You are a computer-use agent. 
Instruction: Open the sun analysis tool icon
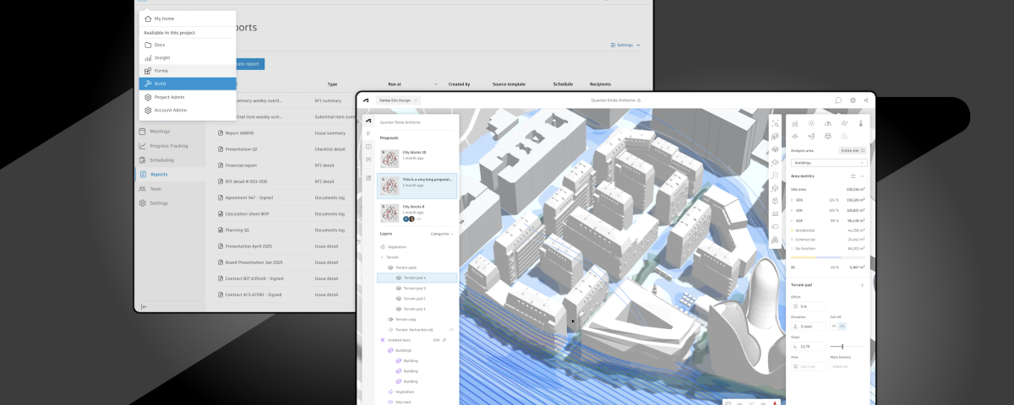(811, 123)
